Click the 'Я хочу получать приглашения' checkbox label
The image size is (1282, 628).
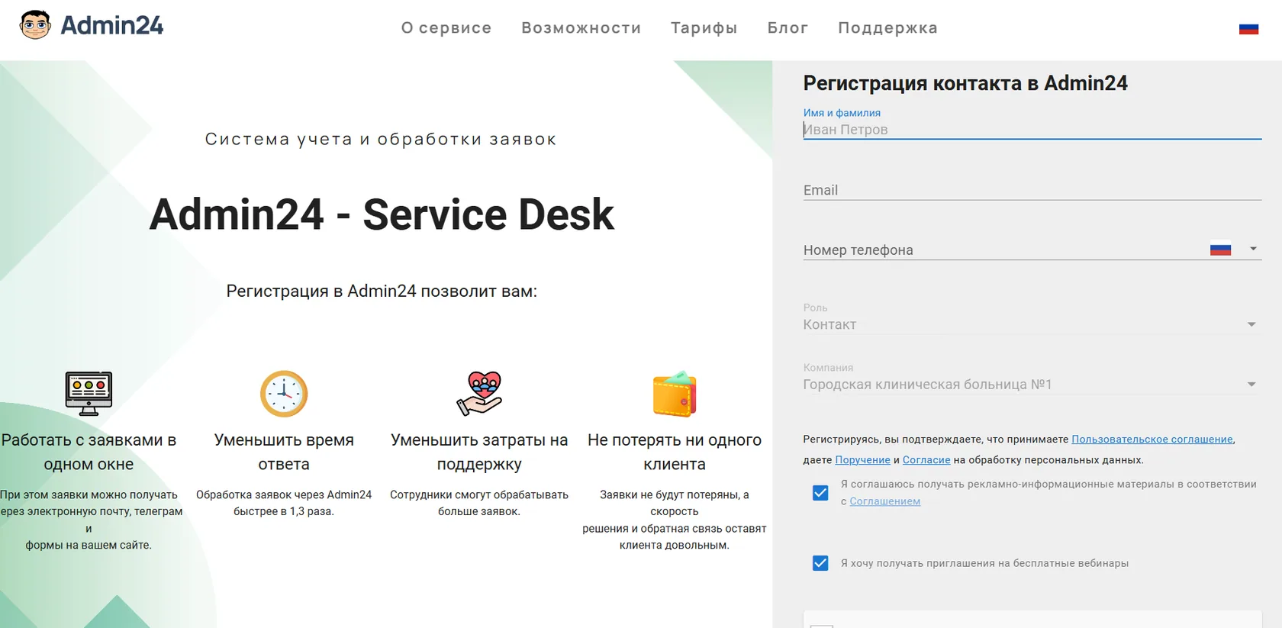tap(984, 563)
